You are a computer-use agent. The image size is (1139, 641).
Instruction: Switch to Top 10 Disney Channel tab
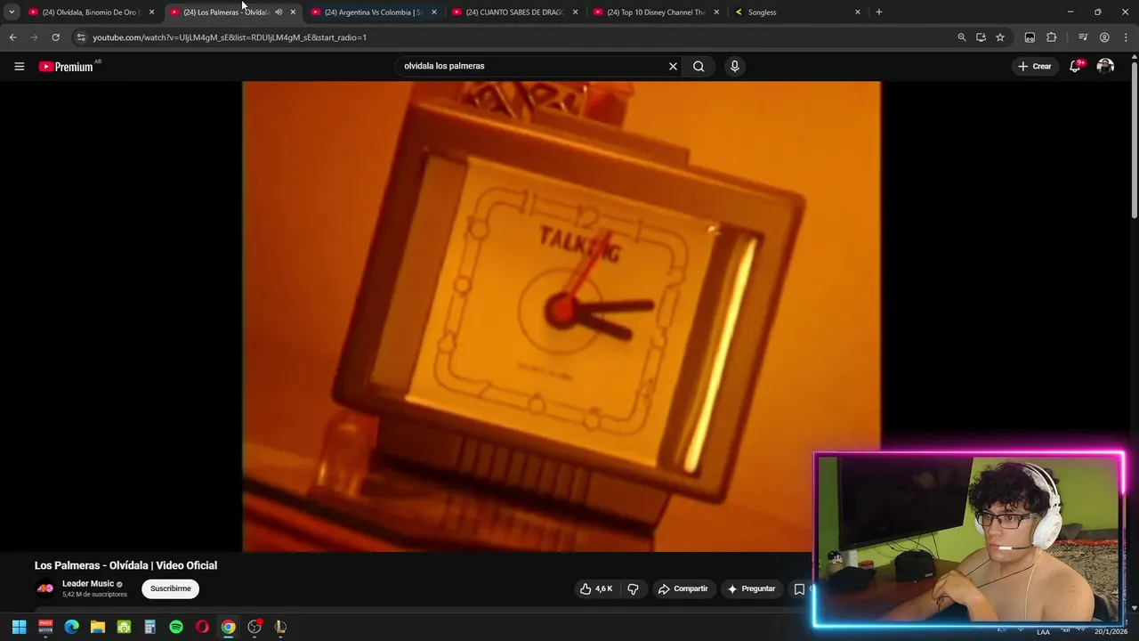pyautogui.click(x=657, y=12)
